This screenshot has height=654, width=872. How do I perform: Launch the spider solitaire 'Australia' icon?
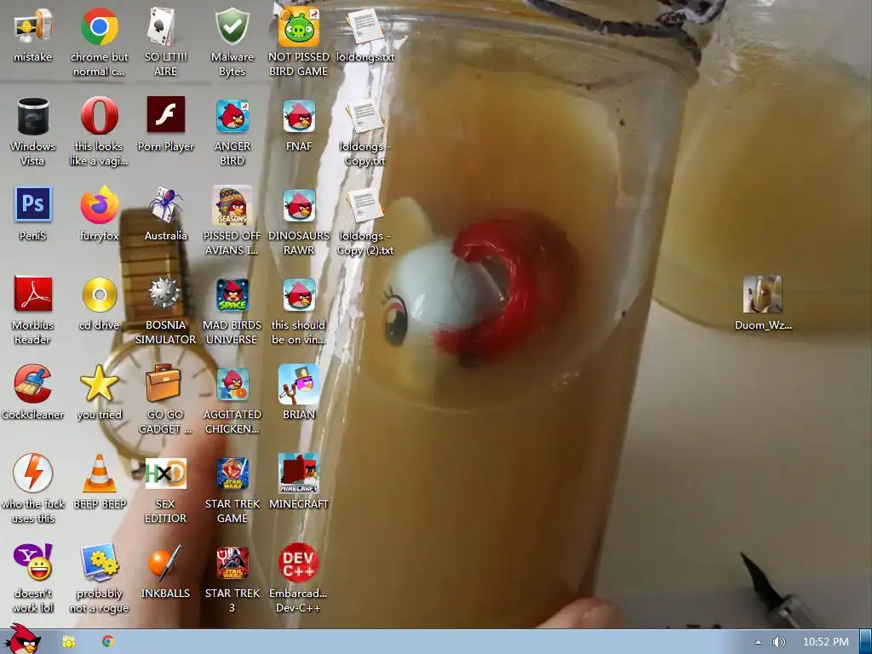tap(165, 204)
